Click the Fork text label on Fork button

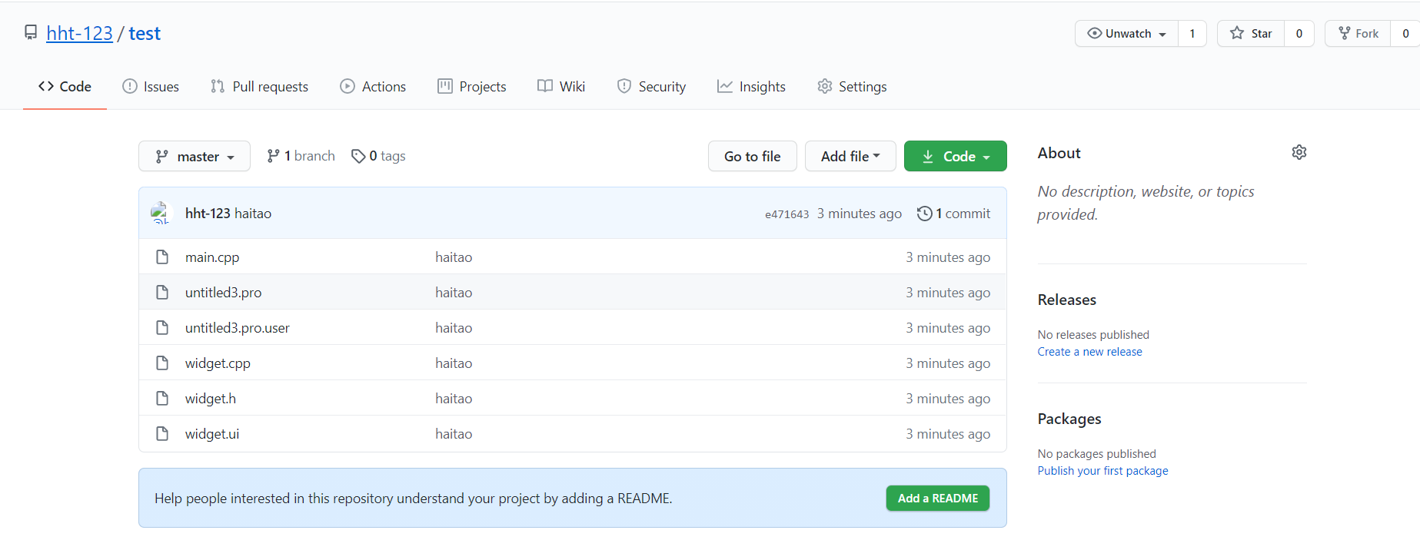1367,33
